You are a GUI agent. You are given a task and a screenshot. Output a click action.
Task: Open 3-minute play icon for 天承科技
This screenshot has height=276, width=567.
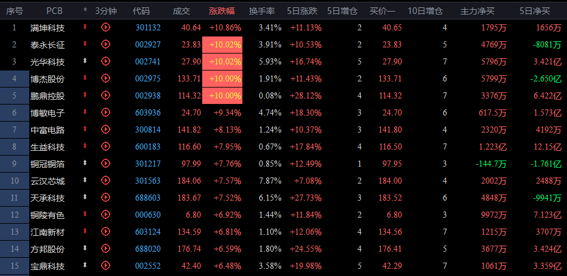pyautogui.click(x=105, y=198)
